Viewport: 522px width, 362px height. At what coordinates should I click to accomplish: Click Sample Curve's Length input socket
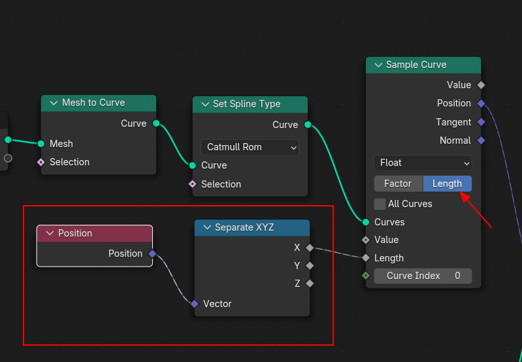point(366,257)
